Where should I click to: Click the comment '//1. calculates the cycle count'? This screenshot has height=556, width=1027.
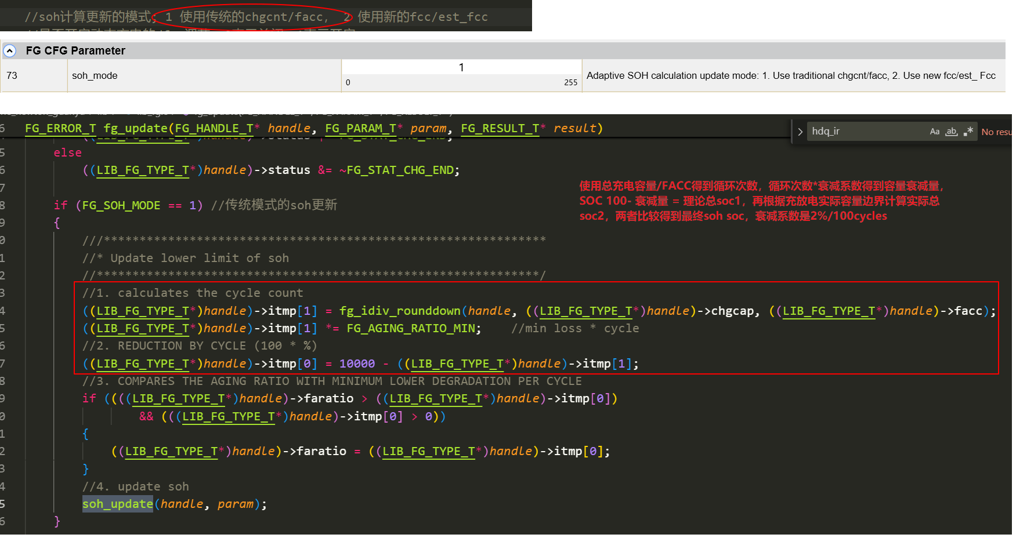point(193,293)
